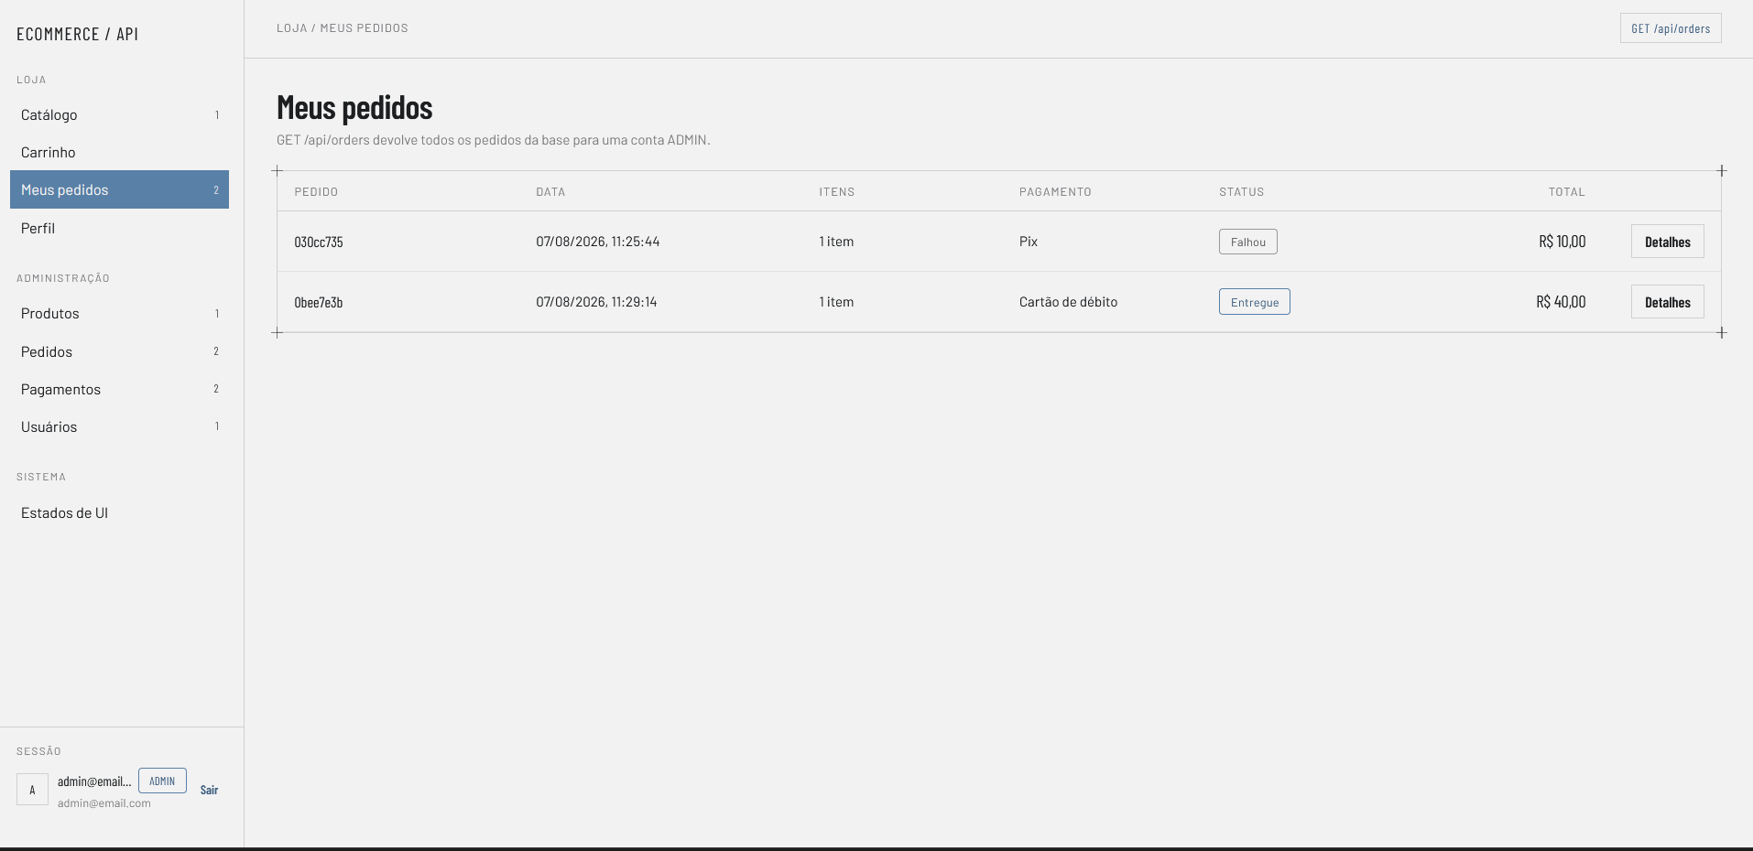Image resolution: width=1753 pixels, height=851 pixels.
Task: Click date 07/08/2026, 11:25:44
Action: 598,242
